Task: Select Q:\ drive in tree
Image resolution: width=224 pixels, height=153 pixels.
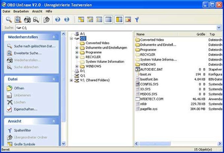Action: [x=83, y=76]
